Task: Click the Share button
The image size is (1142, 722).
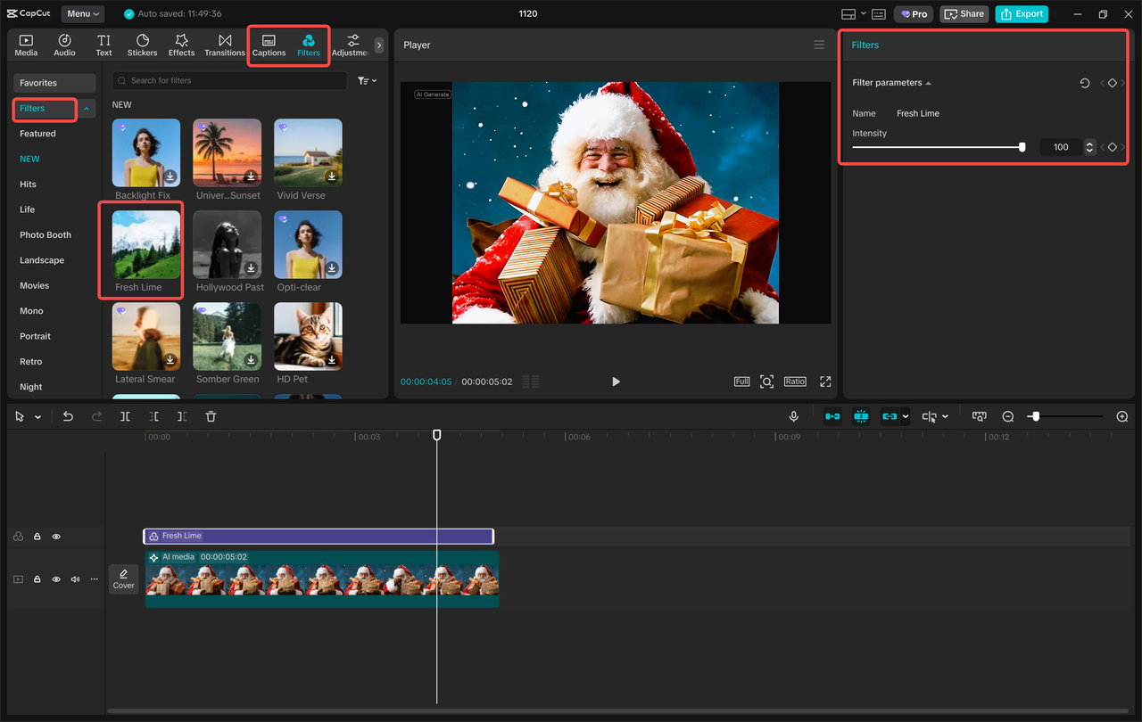Action: 964,13
